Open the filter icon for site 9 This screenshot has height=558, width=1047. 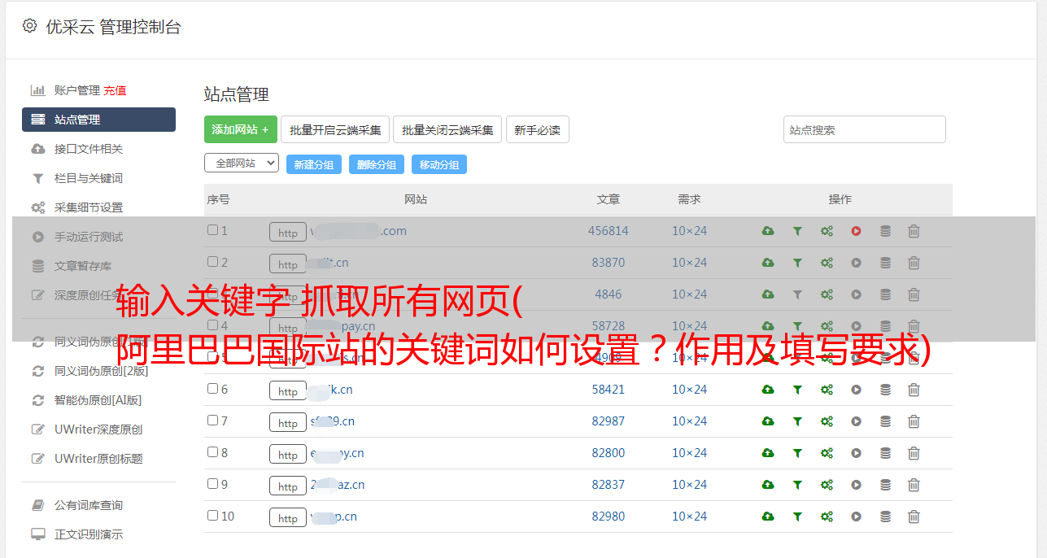[x=797, y=485]
